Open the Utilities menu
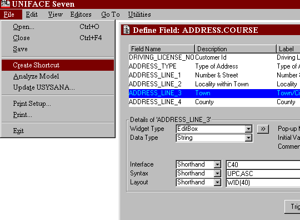Screen dimensions: 300x220 coord(139,14)
